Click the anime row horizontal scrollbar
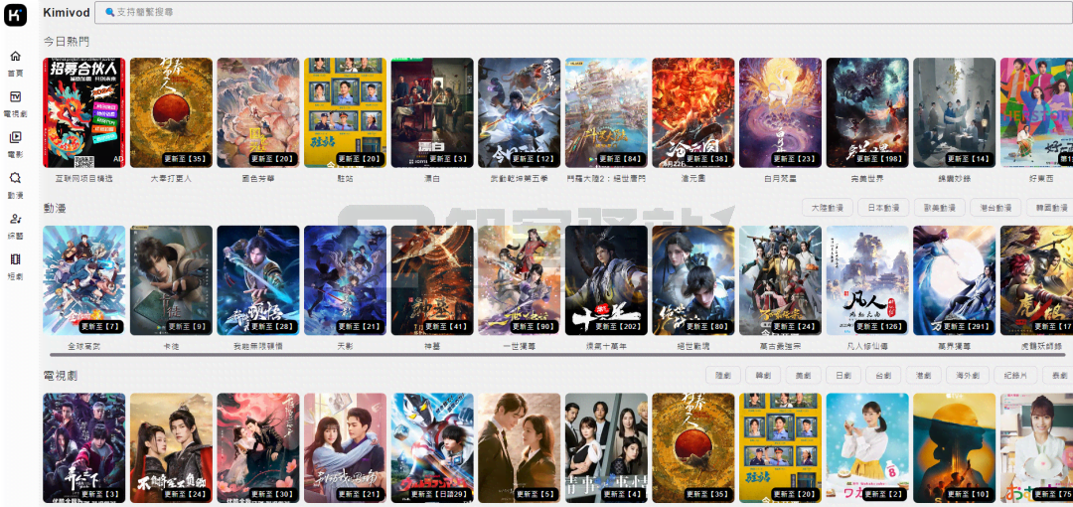 (556, 354)
